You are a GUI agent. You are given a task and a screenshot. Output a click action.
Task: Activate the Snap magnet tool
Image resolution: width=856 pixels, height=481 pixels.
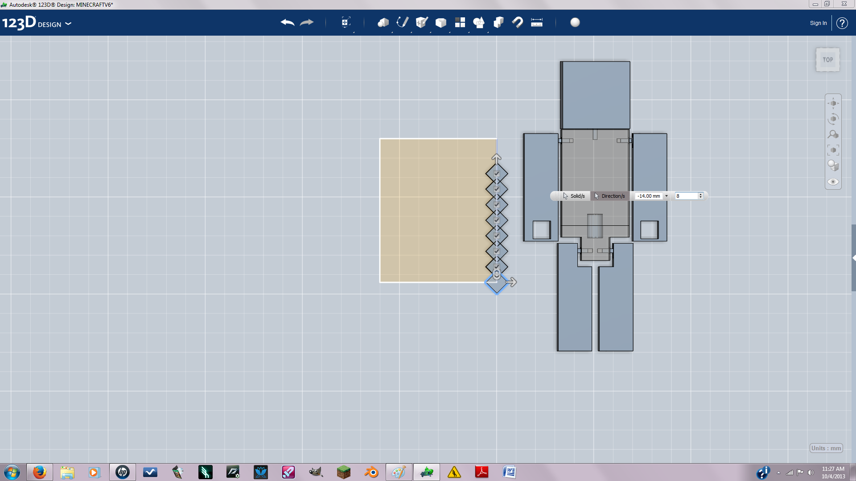click(517, 22)
